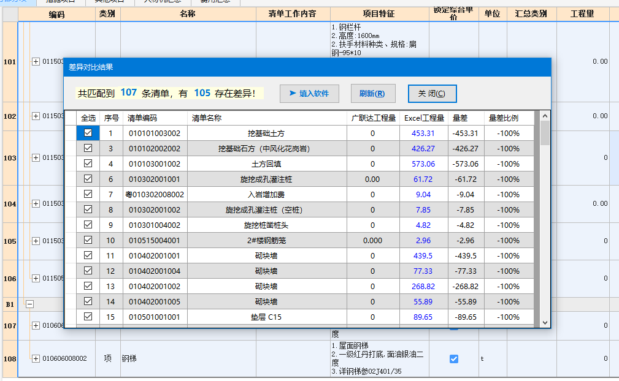Click scrollbar up arrow in comparison list

tap(545, 116)
